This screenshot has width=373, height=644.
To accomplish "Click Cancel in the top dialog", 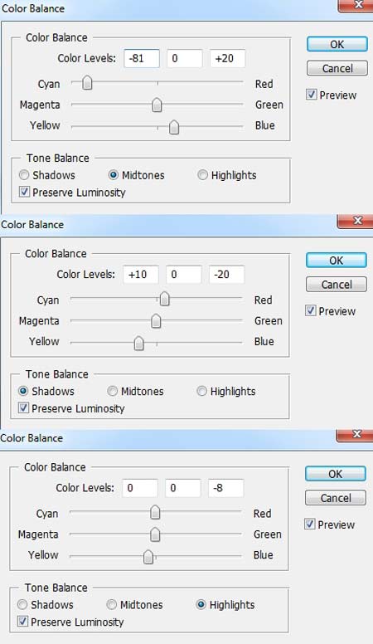I will 337,68.
